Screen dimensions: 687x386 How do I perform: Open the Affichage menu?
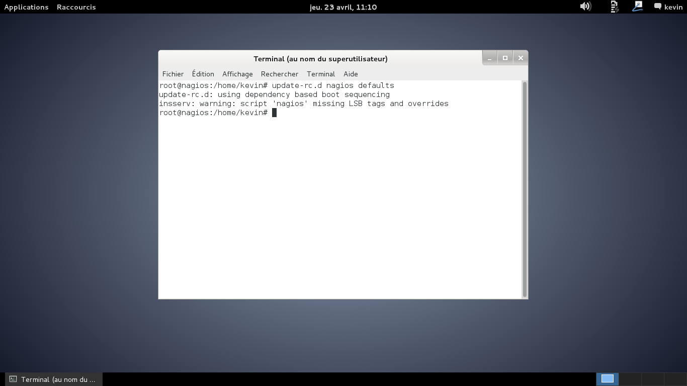[x=237, y=74]
